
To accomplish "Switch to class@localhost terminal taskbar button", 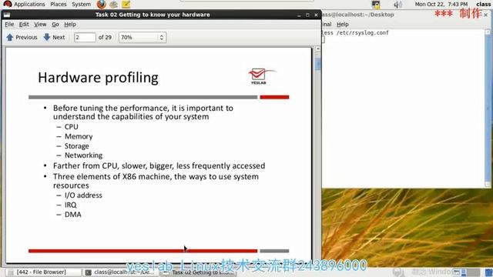I will (x=122, y=272).
